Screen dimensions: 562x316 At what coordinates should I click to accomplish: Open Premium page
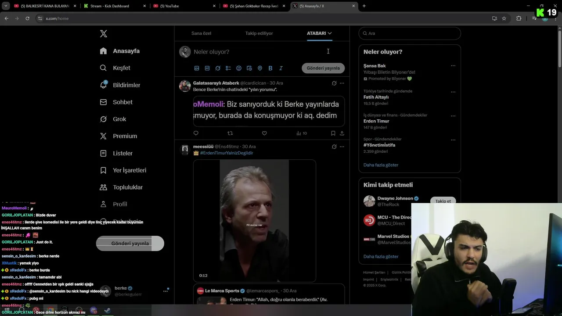tap(118, 136)
